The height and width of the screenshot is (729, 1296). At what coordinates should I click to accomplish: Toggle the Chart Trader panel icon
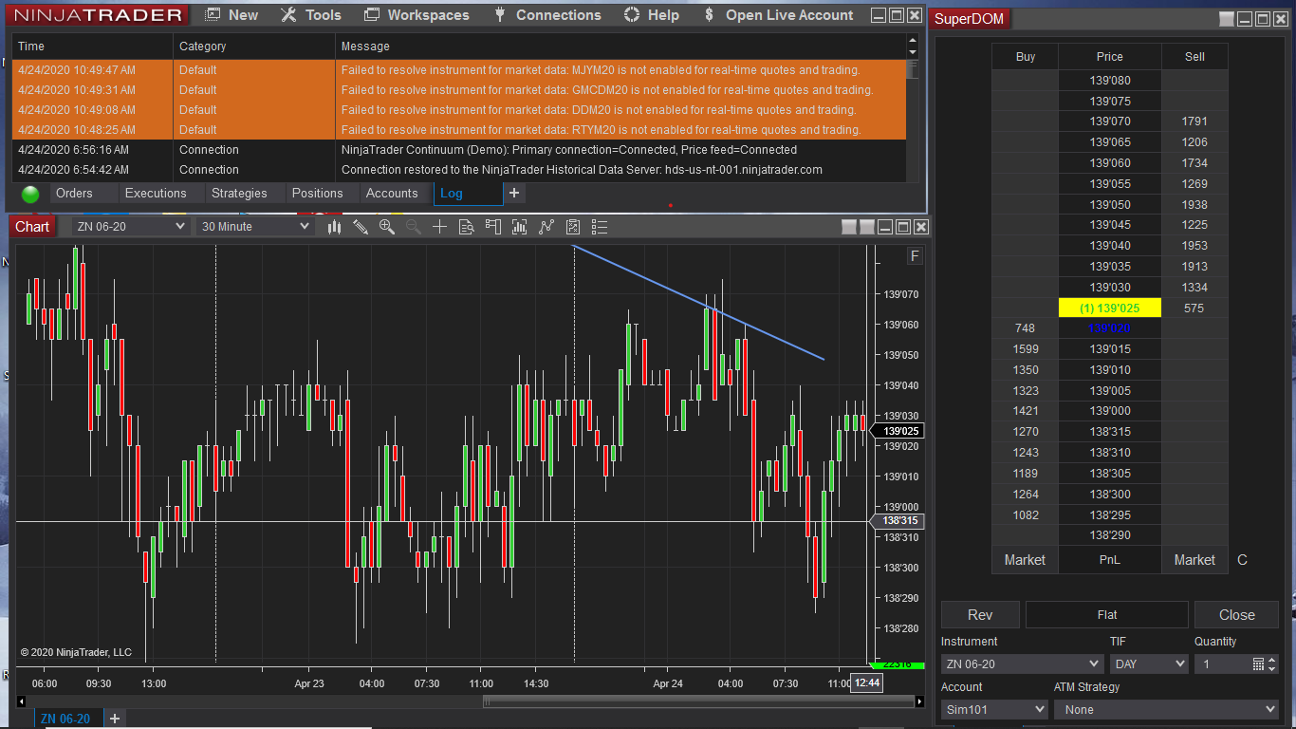tap(492, 227)
